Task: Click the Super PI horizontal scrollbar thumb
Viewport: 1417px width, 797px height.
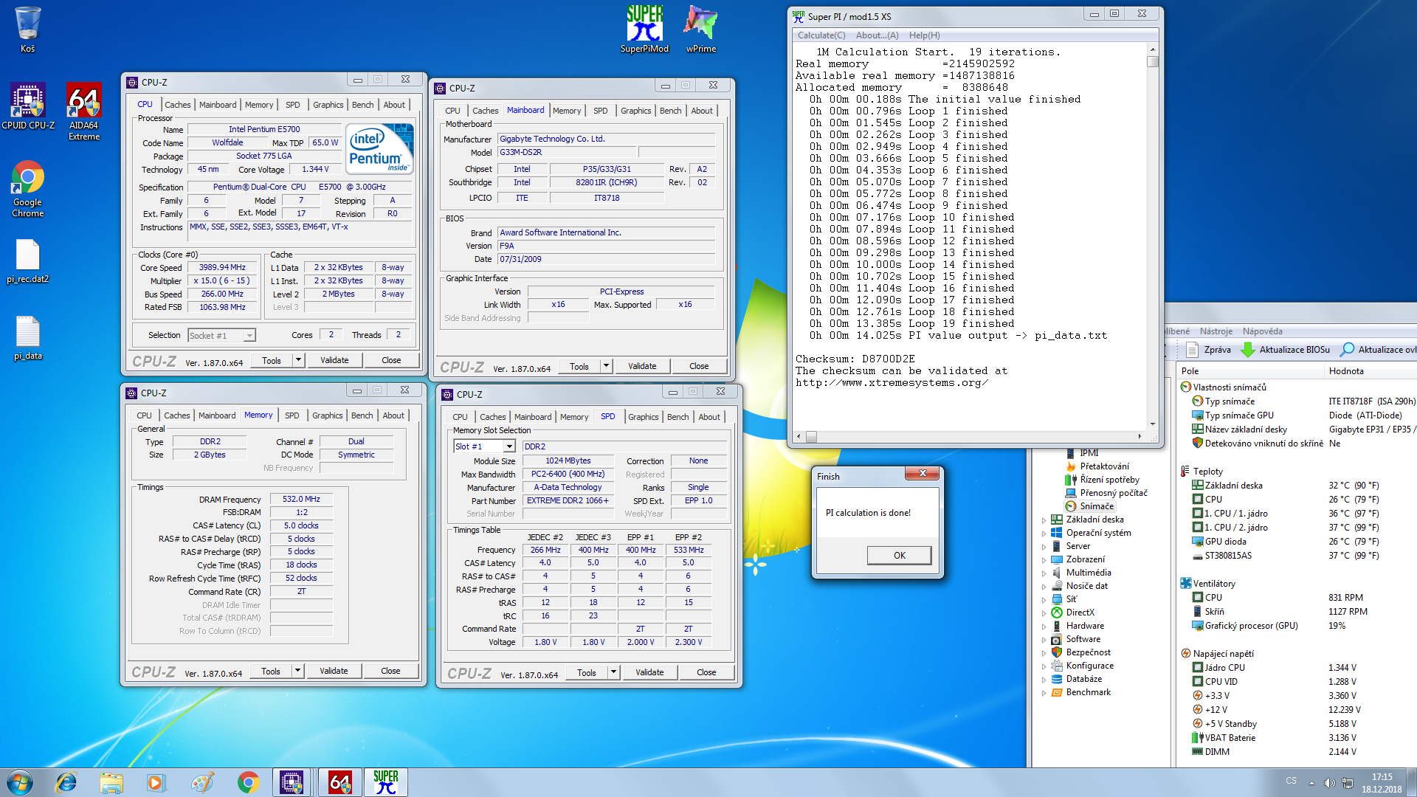Action: (x=811, y=437)
